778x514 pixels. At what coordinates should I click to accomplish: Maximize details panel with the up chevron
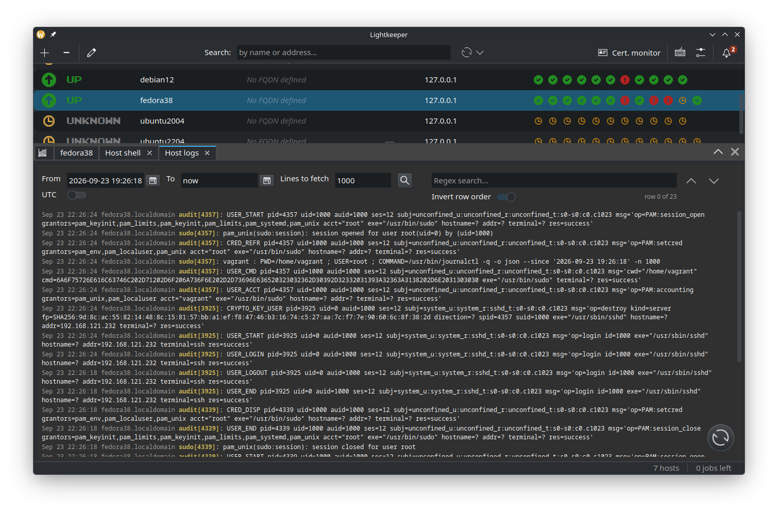[x=718, y=151]
